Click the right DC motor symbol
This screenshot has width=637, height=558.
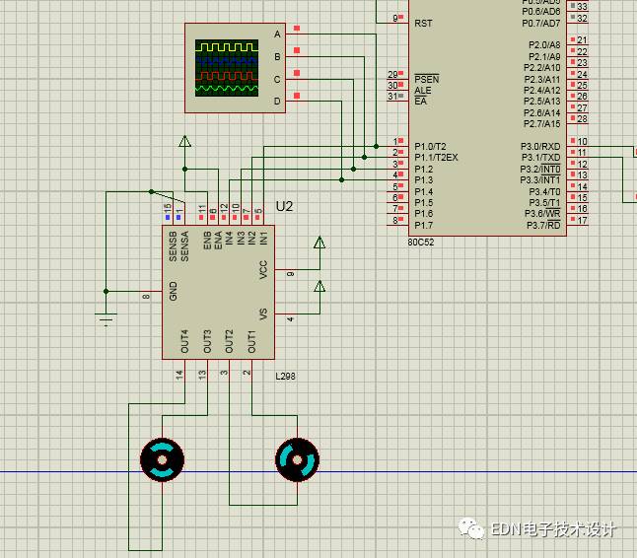click(297, 458)
